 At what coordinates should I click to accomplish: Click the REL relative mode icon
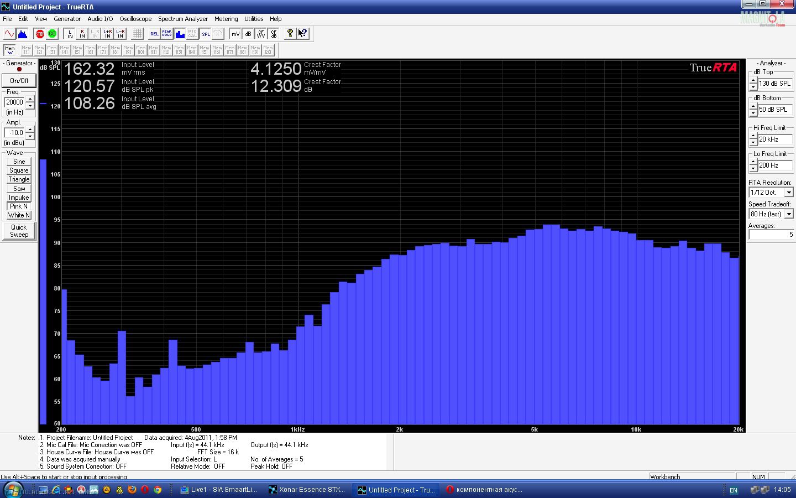coord(154,34)
